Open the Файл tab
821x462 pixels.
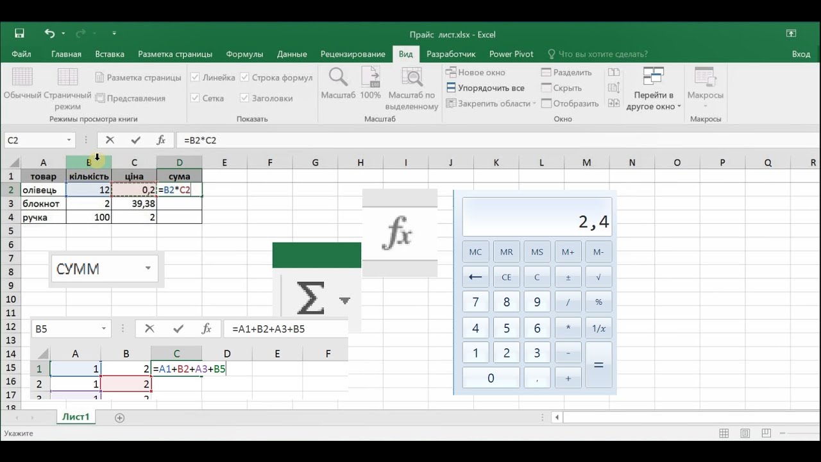21,54
